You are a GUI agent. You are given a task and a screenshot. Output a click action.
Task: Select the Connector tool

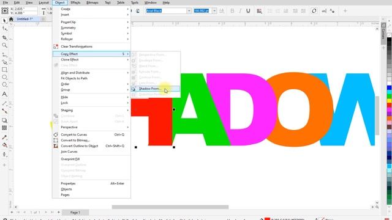click(x=4, y=111)
